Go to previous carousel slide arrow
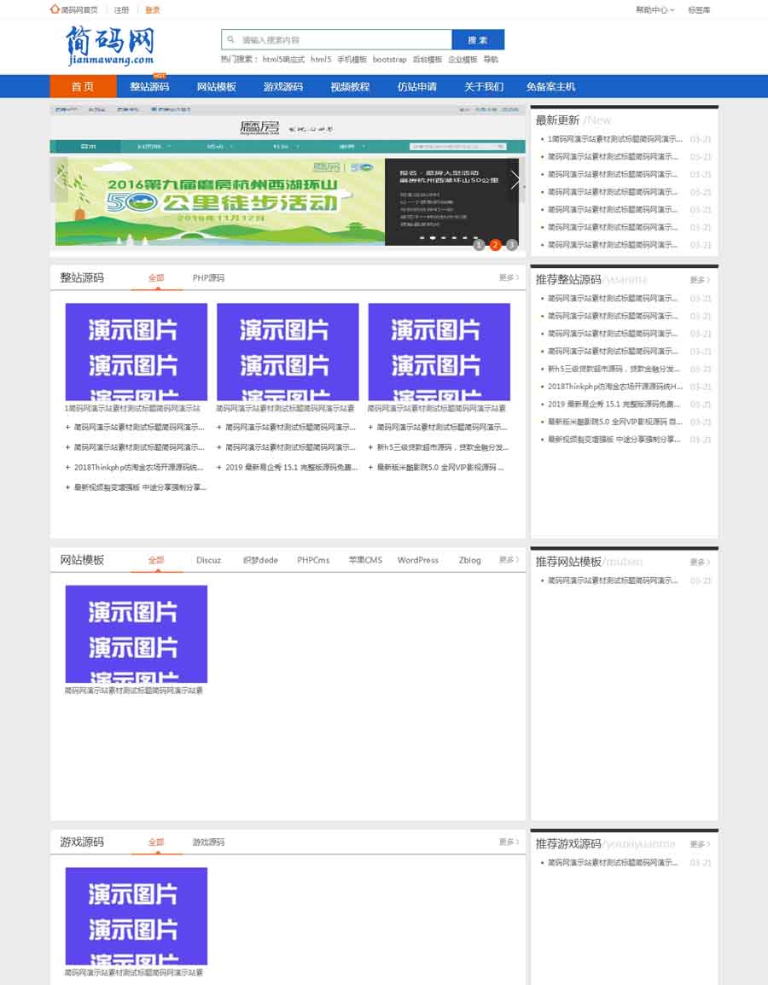Viewport: 768px width, 985px height. (x=60, y=179)
